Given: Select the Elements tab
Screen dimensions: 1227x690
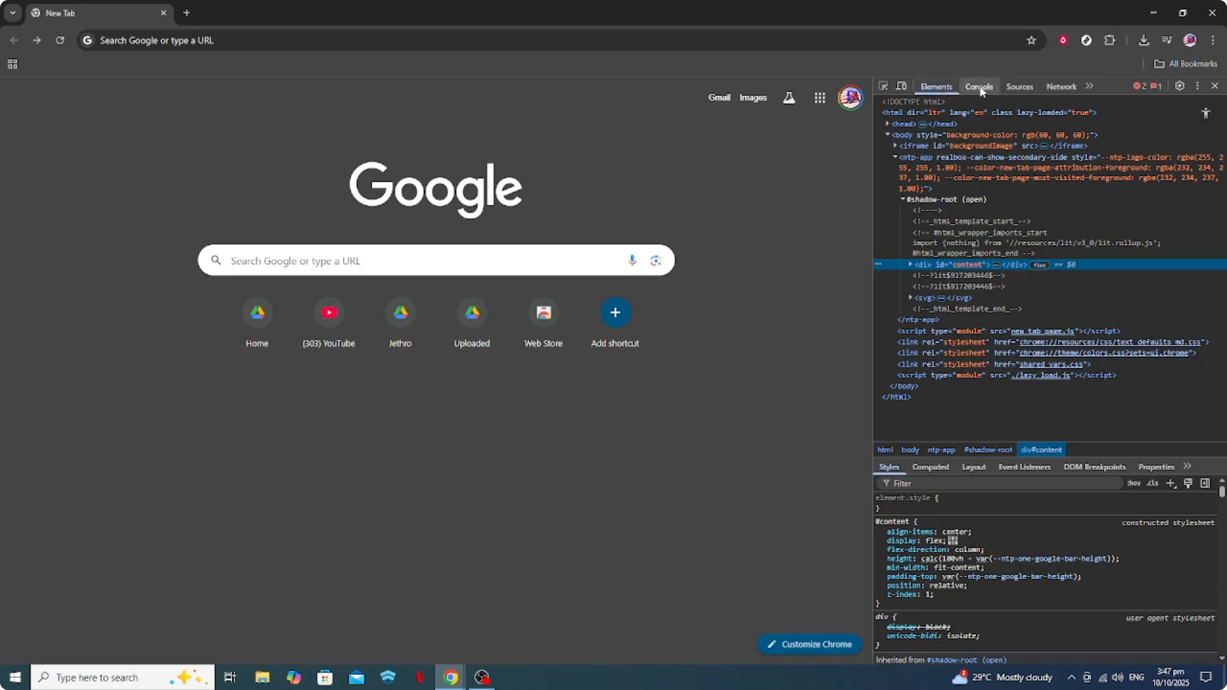Looking at the screenshot, I should point(936,87).
